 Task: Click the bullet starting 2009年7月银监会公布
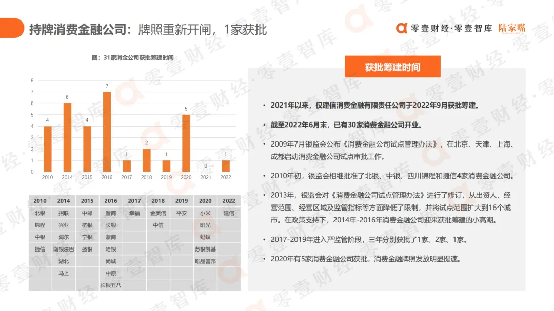(x=392, y=151)
